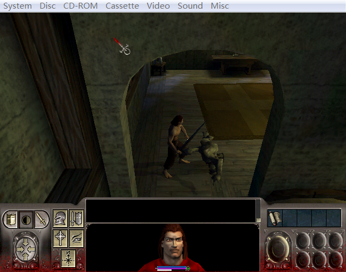The image size is (346, 272).
Task: Open the Cassette menu
Action: (x=122, y=6)
